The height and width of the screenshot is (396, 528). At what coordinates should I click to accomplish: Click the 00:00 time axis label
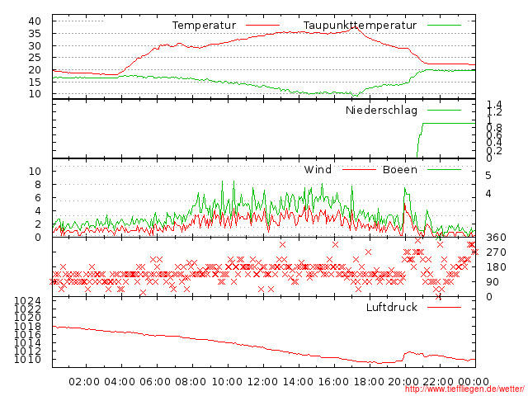click(x=474, y=382)
